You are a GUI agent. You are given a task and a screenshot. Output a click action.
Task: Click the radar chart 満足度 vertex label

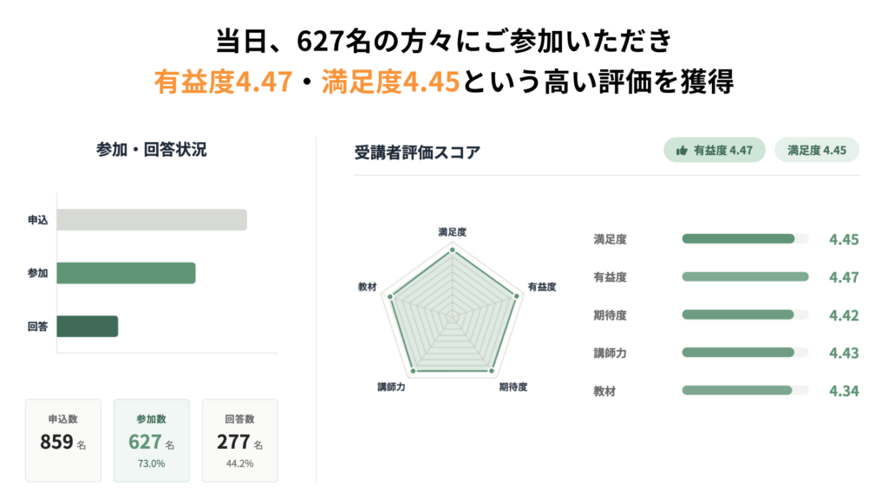[x=452, y=232]
